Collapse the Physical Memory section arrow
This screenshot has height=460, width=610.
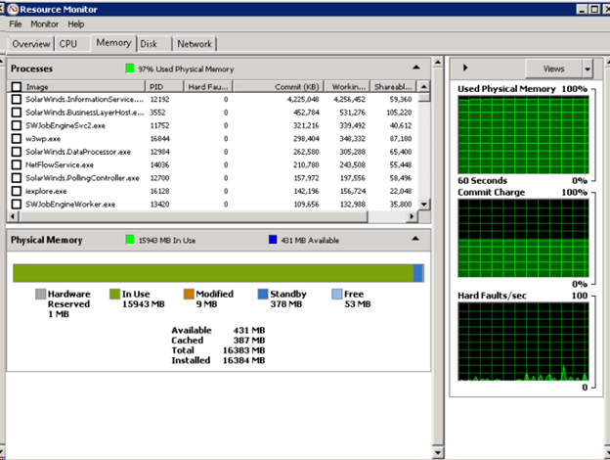(415, 239)
